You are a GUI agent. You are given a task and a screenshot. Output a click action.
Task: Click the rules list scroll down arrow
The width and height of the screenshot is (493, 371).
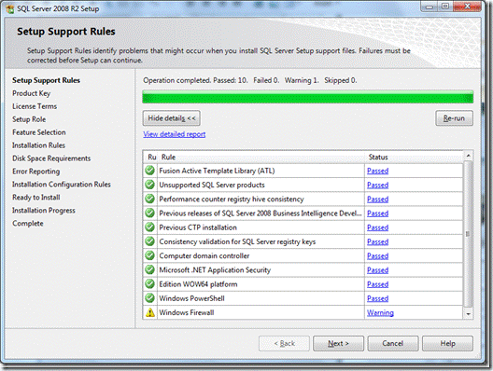coord(469,314)
